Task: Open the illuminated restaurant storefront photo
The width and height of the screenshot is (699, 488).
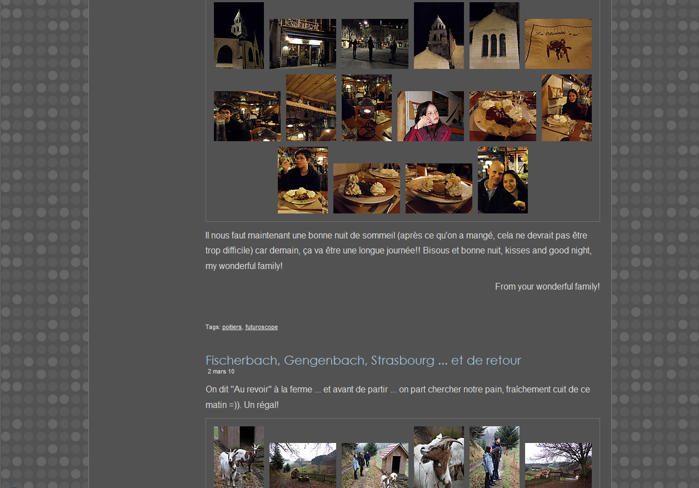Action: [x=302, y=44]
